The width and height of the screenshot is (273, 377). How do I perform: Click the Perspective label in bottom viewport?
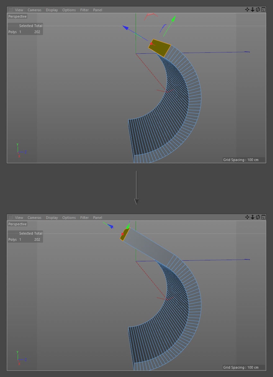click(x=17, y=224)
